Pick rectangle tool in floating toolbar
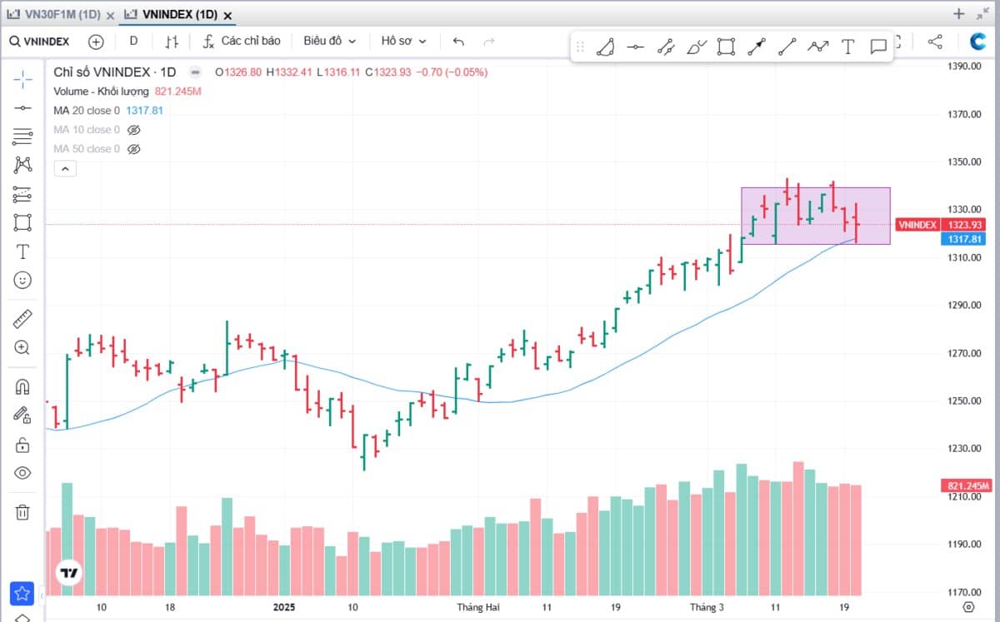The image size is (1000, 622). (727, 47)
